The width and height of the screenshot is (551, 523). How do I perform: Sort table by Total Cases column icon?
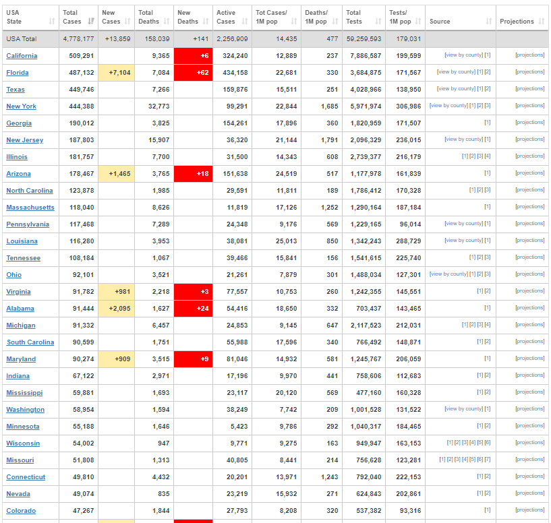[x=91, y=22]
